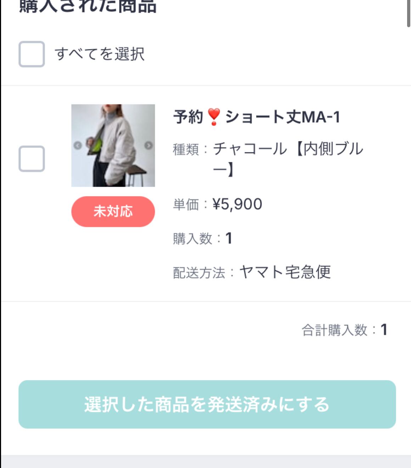Click the 配送方法 field label

click(199, 273)
